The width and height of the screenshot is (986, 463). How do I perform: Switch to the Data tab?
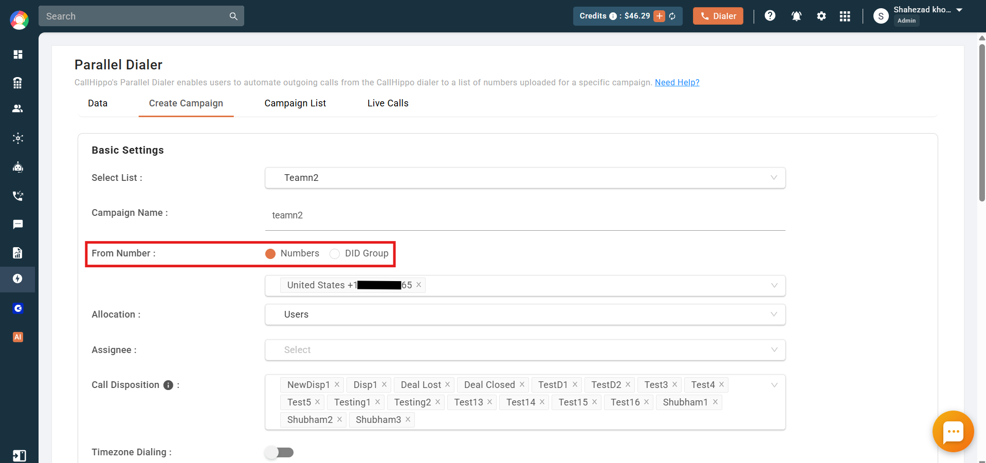pyautogui.click(x=98, y=103)
